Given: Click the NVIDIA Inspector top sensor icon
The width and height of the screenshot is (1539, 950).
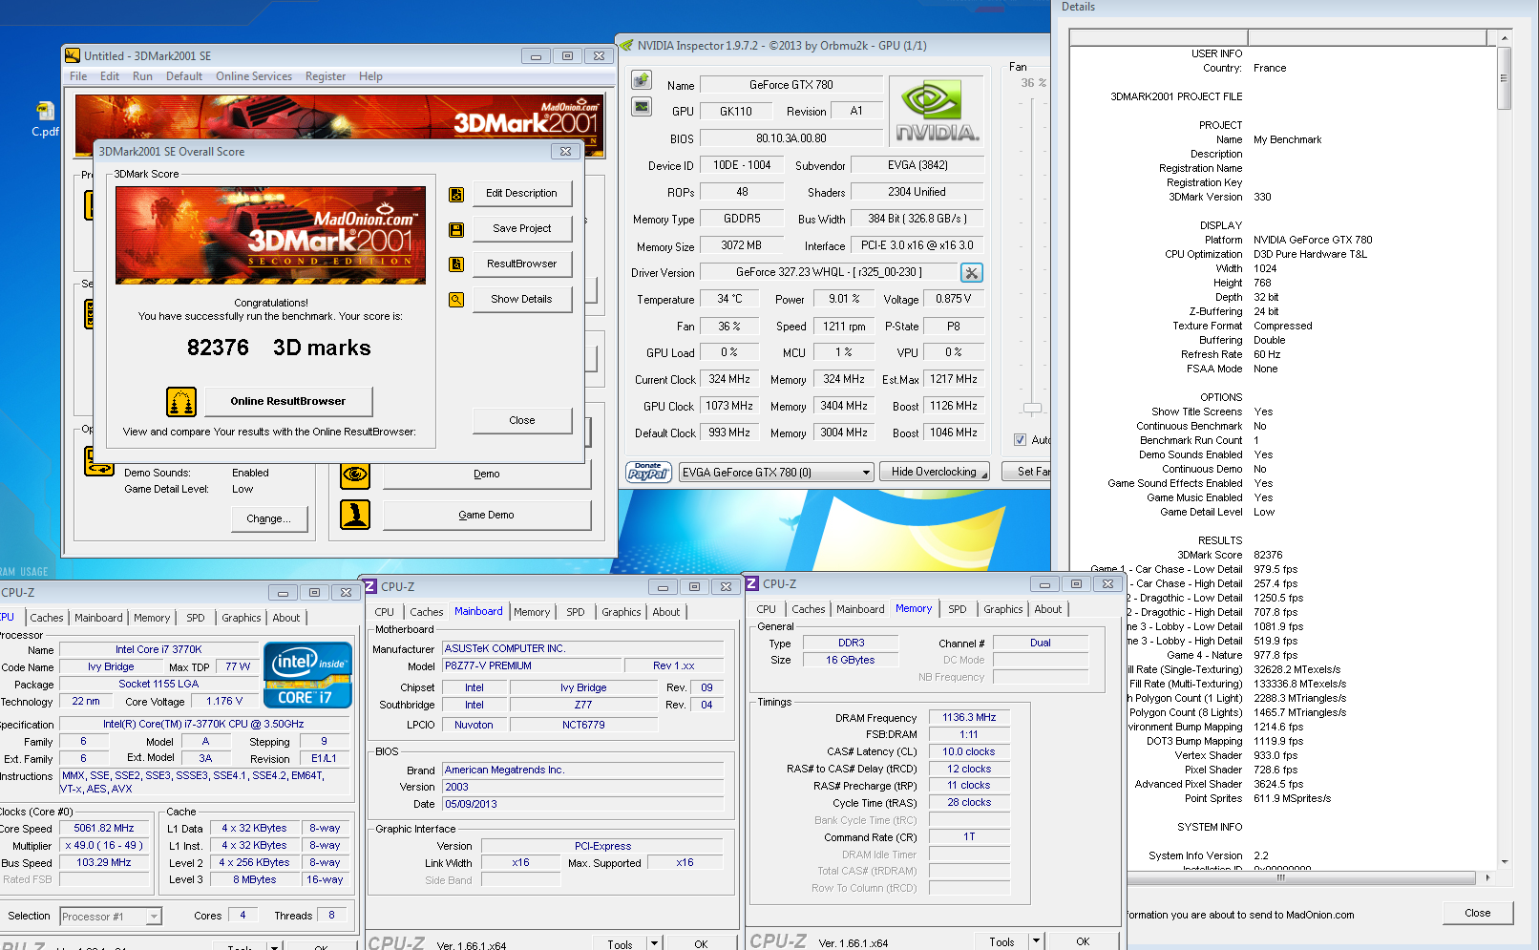Looking at the screenshot, I should pyautogui.click(x=642, y=80).
